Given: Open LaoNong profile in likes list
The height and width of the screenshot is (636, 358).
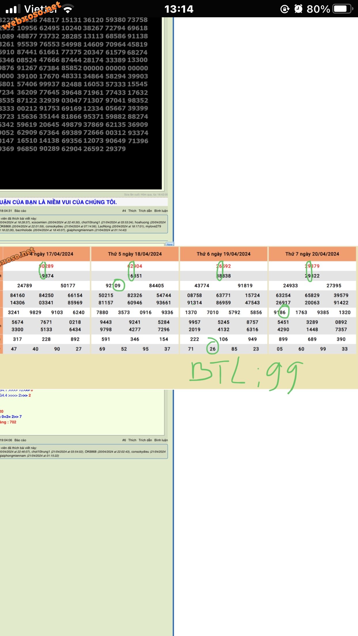Looking at the screenshot, I should pyautogui.click(x=104, y=226).
